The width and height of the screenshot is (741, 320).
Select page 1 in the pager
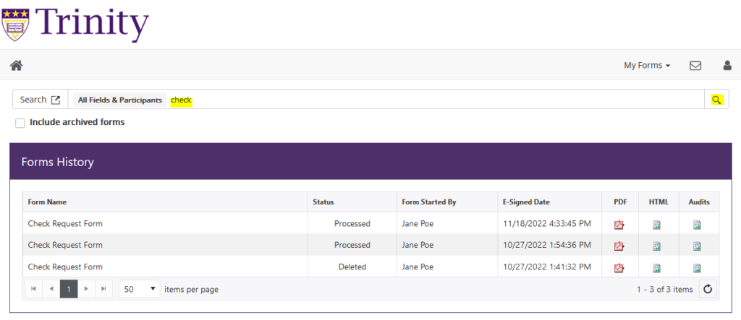(69, 289)
